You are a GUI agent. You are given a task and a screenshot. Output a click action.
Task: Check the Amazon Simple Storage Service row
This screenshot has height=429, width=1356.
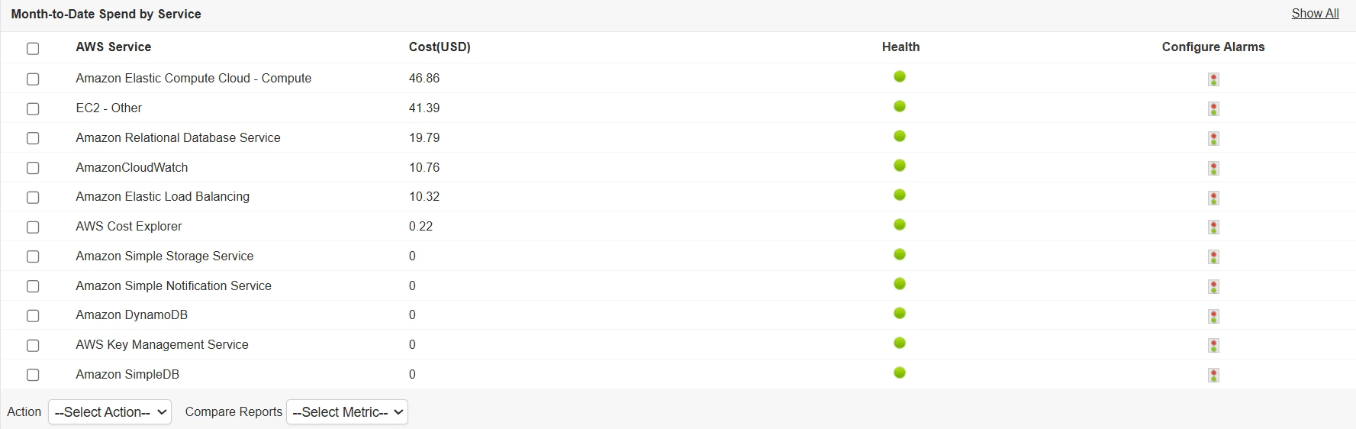(33, 256)
